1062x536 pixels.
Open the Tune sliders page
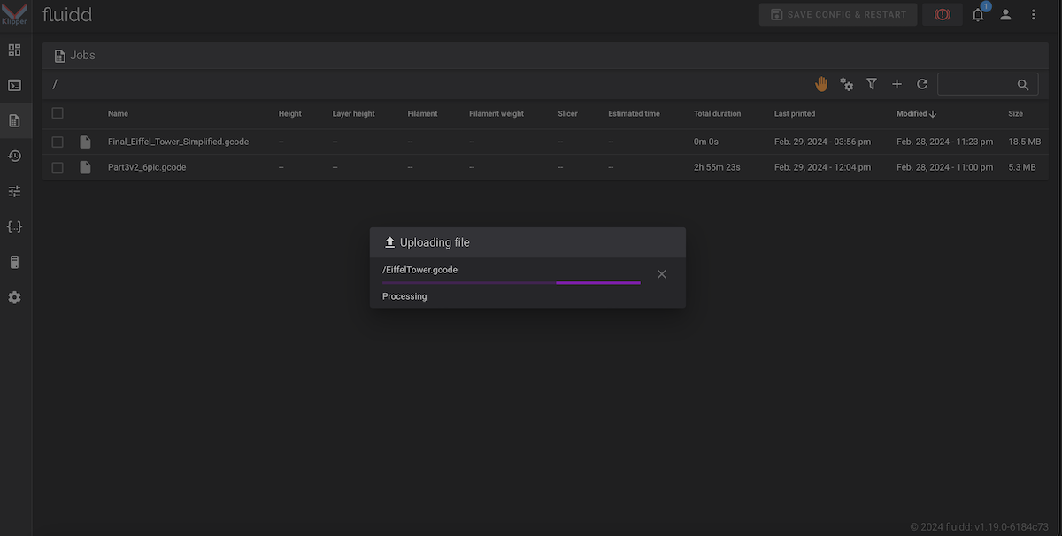click(14, 191)
